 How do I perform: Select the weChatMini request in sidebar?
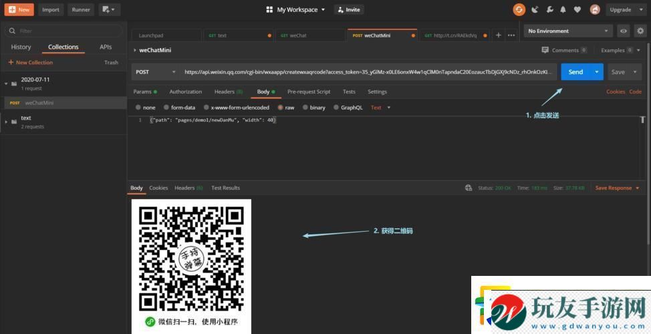(63, 103)
